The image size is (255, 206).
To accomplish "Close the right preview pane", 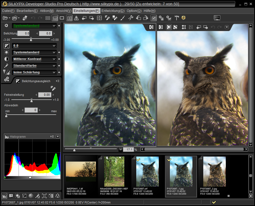I will point(227,27).
